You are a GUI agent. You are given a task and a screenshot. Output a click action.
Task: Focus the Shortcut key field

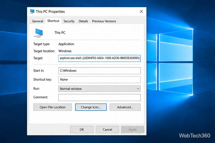coord(99,80)
